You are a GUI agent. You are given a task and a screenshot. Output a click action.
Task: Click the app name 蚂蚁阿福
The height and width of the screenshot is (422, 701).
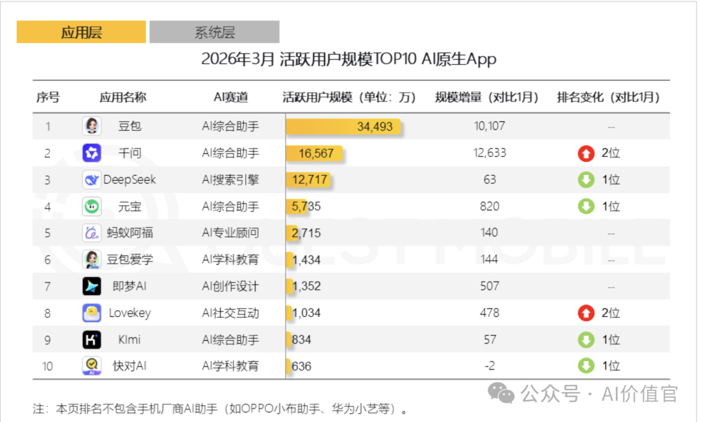[130, 233]
